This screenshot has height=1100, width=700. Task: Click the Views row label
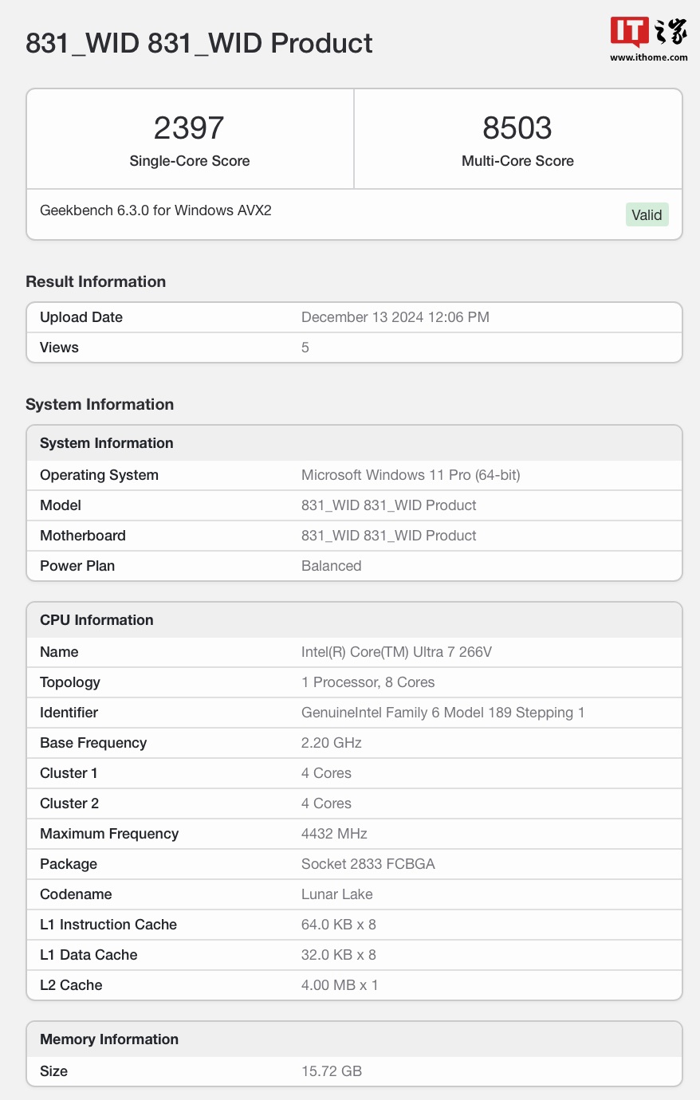[x=59, y=348]
